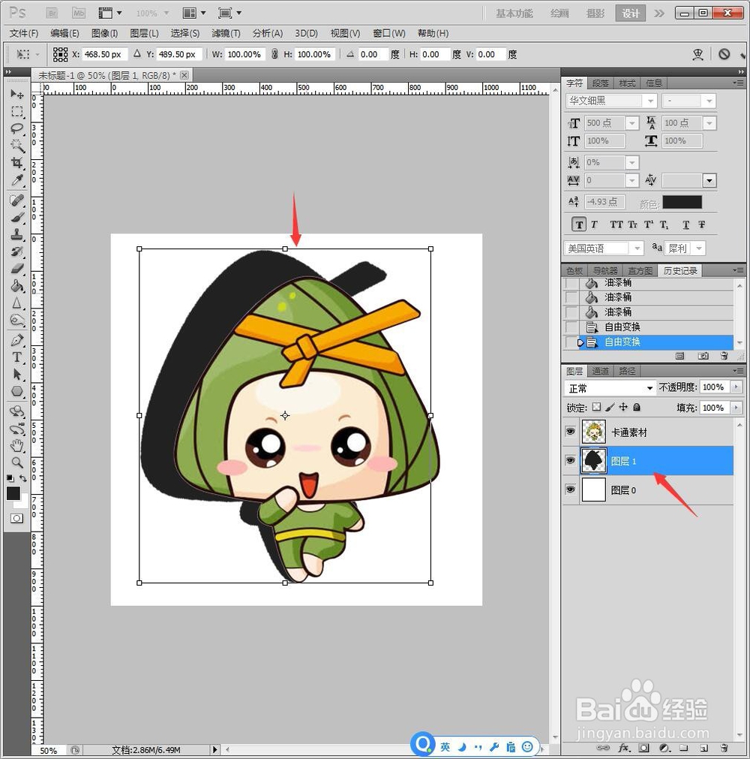Open the leading 100 点 dropdown
The width and height of the screenshot is (750, 759).
[709, 123]
